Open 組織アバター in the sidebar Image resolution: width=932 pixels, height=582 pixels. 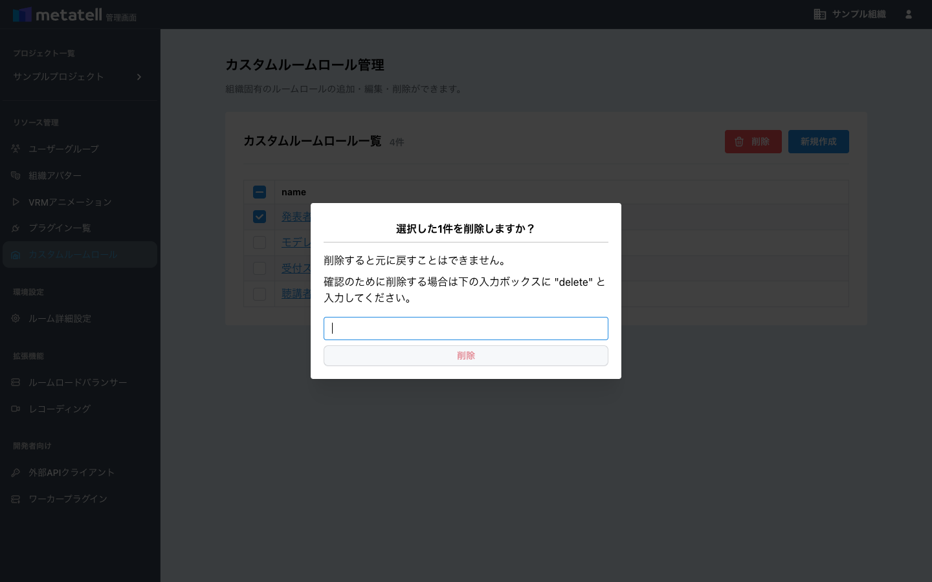click(x=80, y=175)
